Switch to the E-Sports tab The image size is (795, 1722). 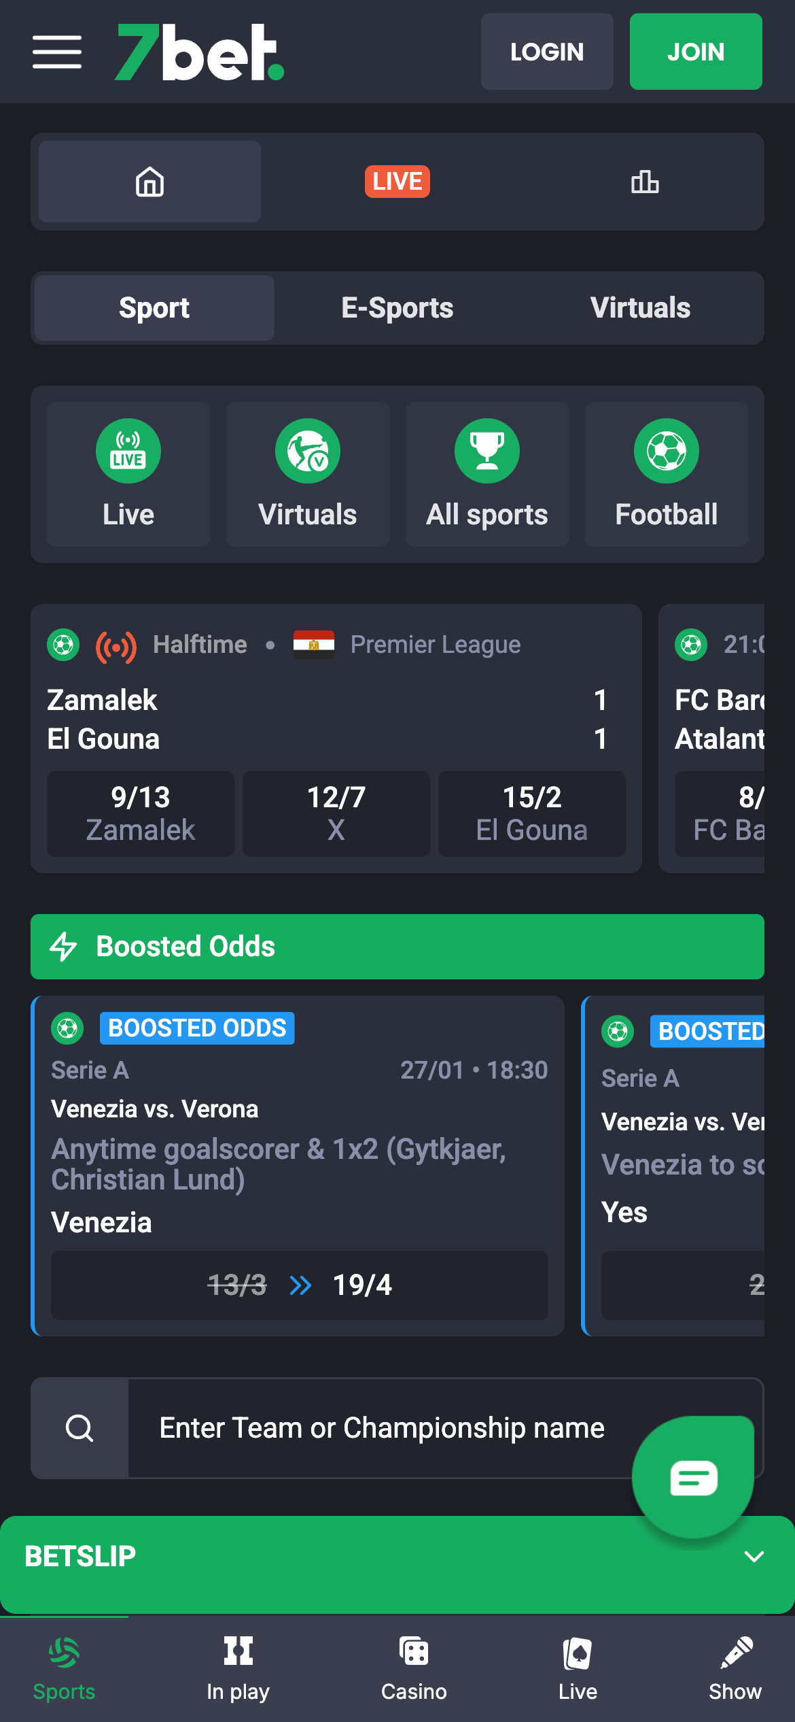(397, 308)
